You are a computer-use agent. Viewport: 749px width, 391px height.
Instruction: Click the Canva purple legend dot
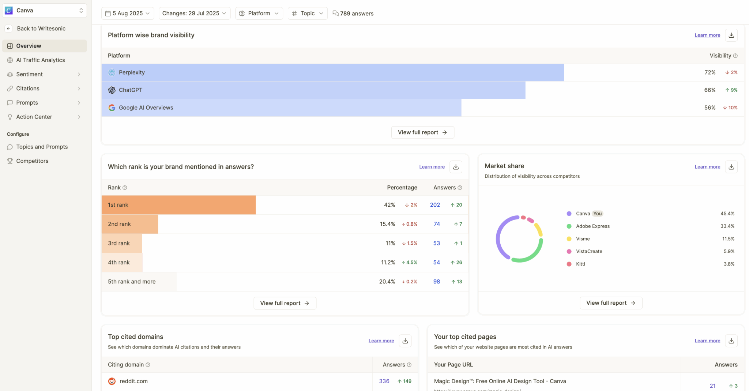click(569, 213)
